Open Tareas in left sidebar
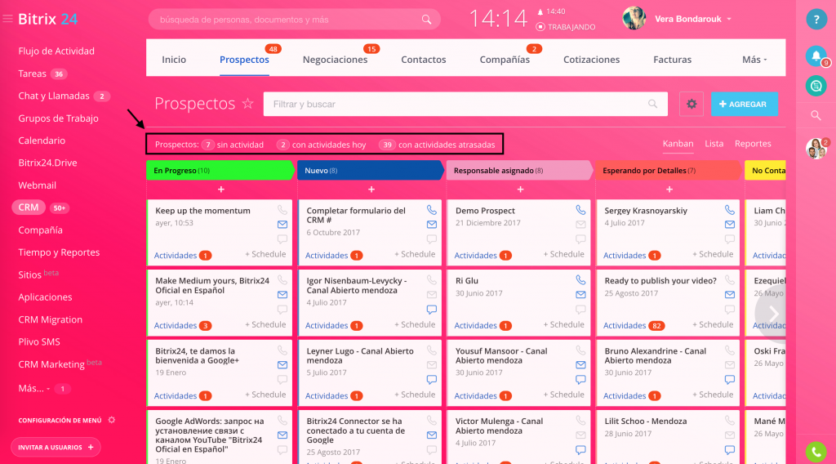Screen dimensions: 836x464 (32, 74)
